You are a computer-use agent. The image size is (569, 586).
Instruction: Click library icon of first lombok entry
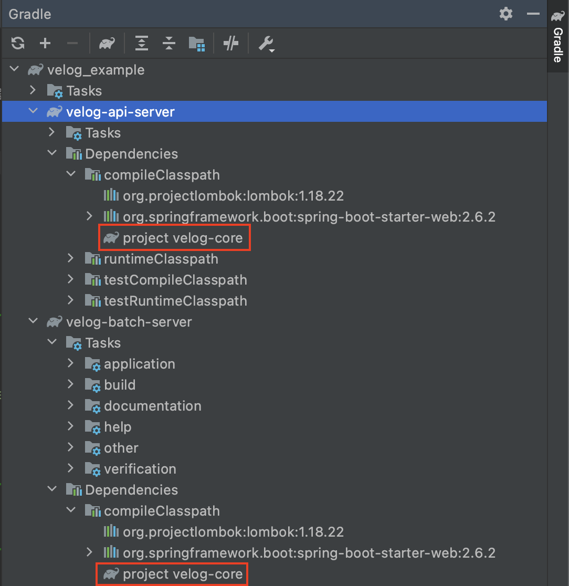click(x=111, y=195)
